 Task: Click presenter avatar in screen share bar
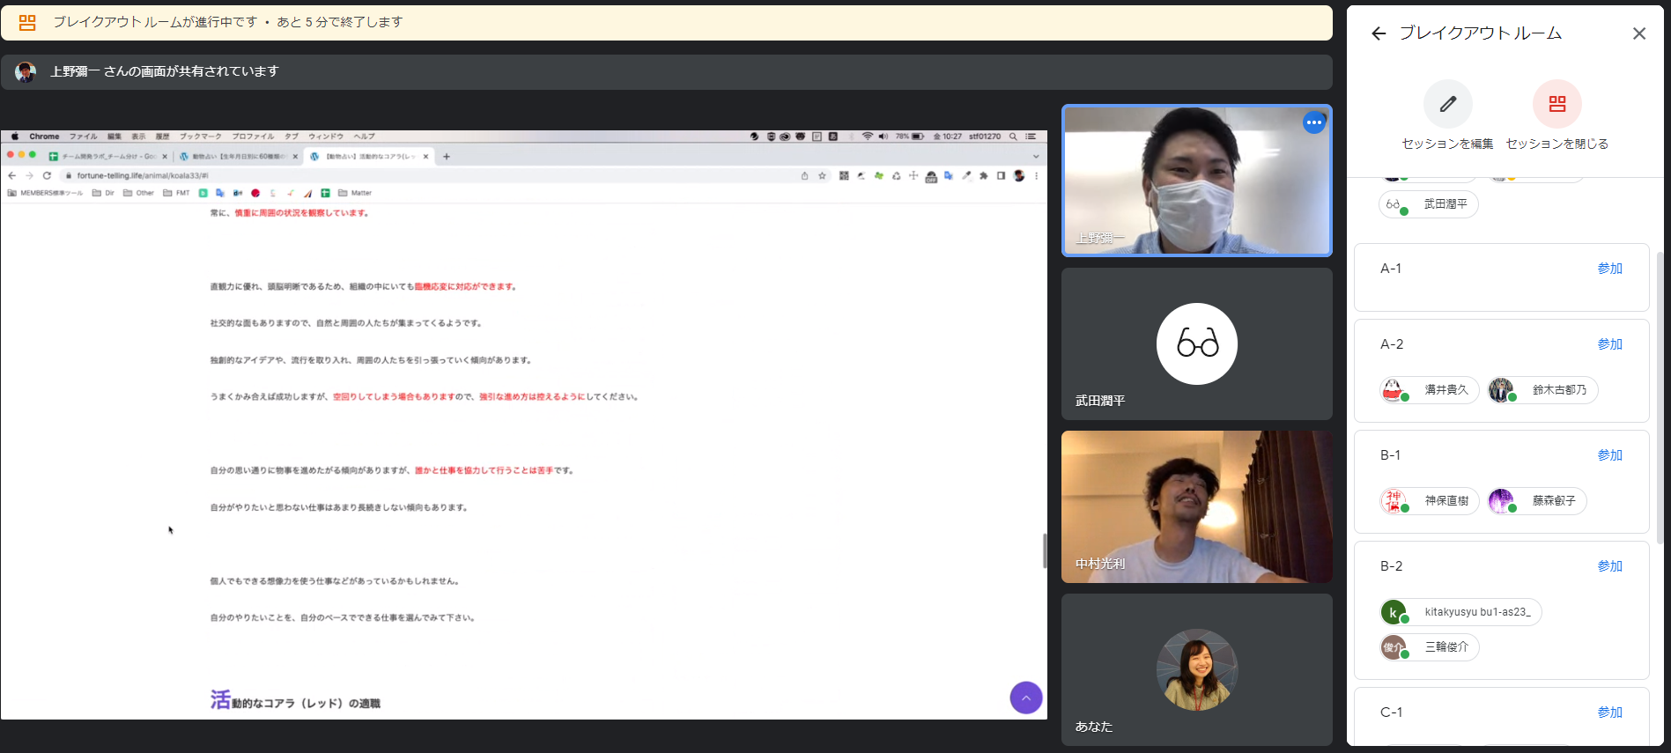coord(26,72)
